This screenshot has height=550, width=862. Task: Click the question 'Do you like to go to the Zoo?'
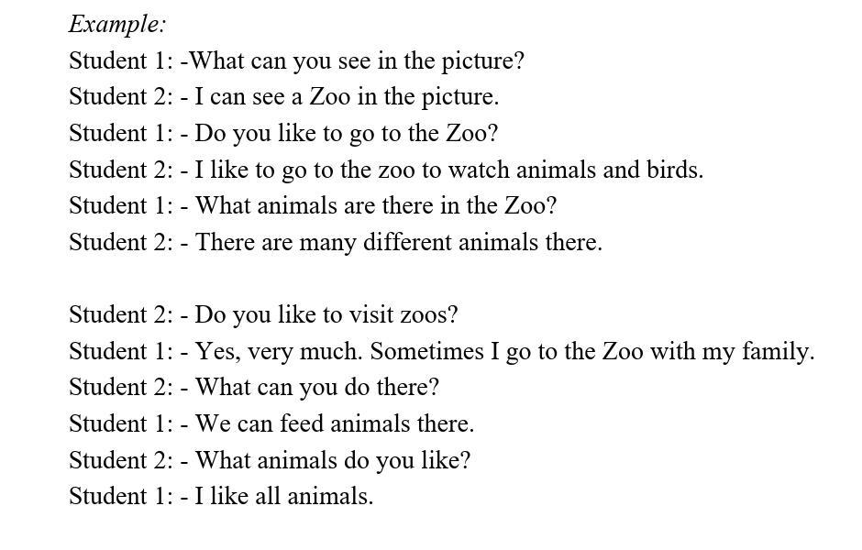point(347,134)
